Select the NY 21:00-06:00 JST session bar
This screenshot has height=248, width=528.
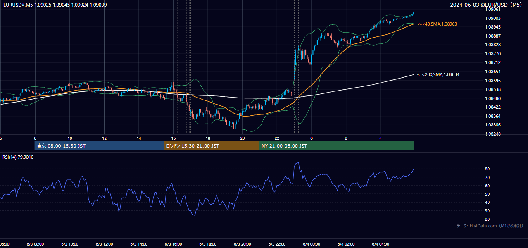pyautogui.click(x=337, y=146)
